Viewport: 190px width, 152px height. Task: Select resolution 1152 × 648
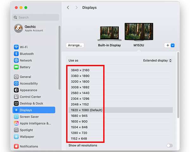(121, 138)
